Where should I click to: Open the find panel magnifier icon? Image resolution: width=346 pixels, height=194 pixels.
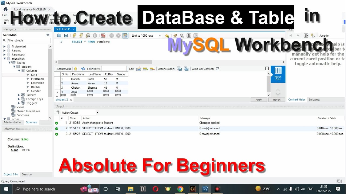182,36
